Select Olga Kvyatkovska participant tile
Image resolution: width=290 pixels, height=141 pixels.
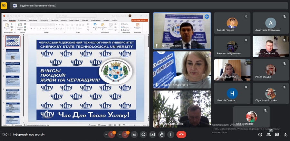pos(271,93)
